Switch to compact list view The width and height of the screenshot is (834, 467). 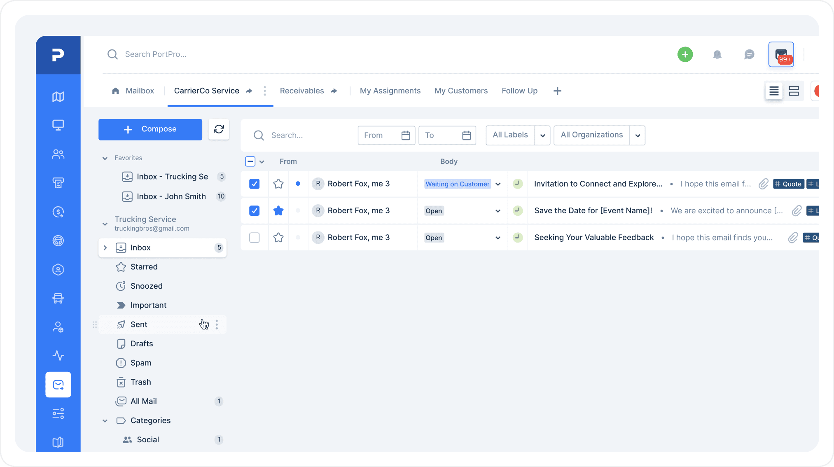coord(774,91)
